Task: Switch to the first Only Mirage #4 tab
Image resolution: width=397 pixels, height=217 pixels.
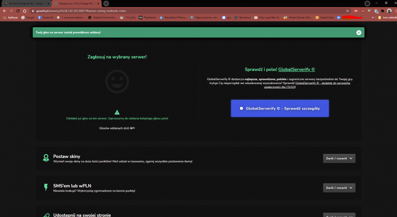Action: tap(26, 4)
